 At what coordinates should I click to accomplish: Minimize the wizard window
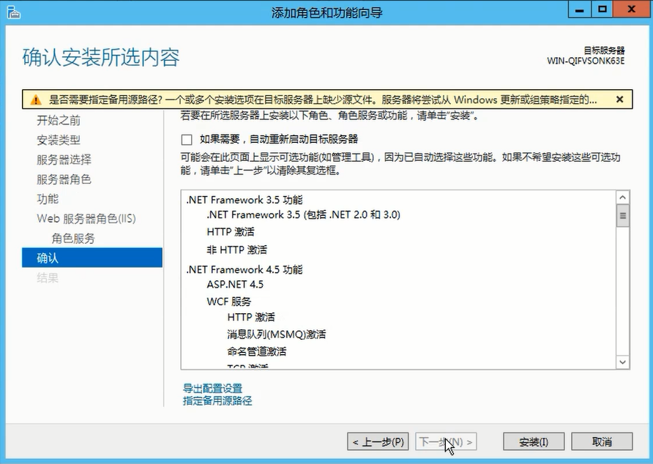click(x=579, y=10)
